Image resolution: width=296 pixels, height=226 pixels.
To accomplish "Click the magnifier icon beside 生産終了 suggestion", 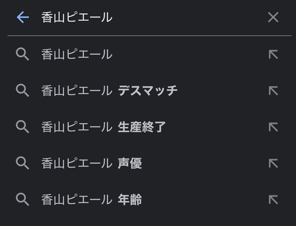I will pos(23,127).
